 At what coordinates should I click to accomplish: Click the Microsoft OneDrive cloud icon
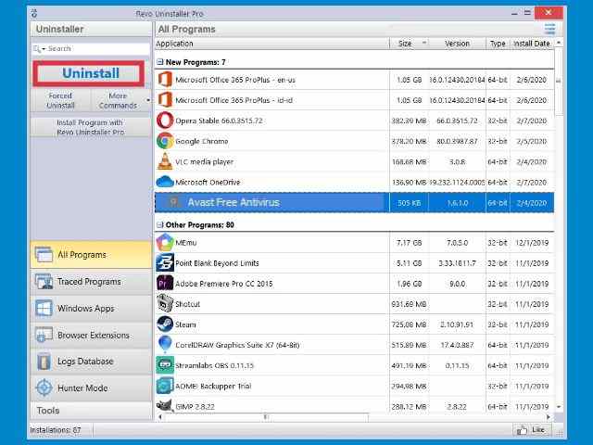pos(165,182)
